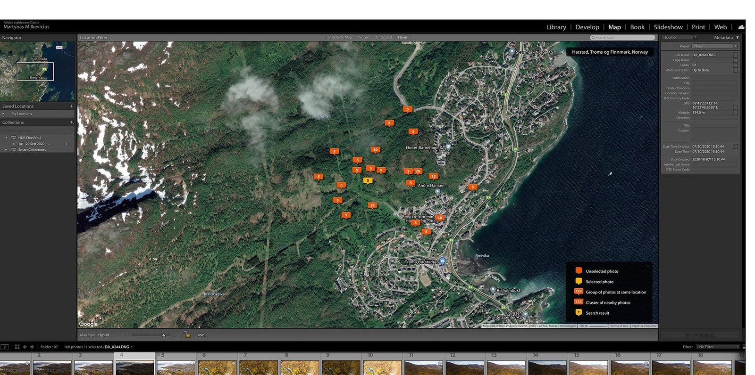The height and width of the screenshot is (375, 755).
Task: Set location filter to None
Action: tap(402, 38)
